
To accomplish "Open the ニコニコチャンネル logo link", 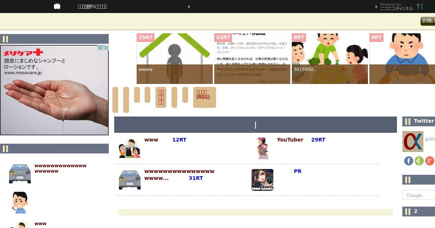I will coord(396,8).
